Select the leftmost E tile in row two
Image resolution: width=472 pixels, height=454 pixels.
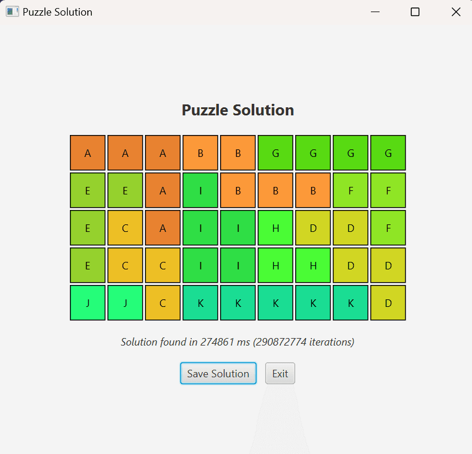[x=88, y=190]
